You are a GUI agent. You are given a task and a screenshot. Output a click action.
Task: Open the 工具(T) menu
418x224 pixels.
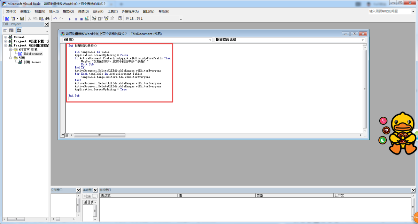pyautogui.click(x=112, y=11)
